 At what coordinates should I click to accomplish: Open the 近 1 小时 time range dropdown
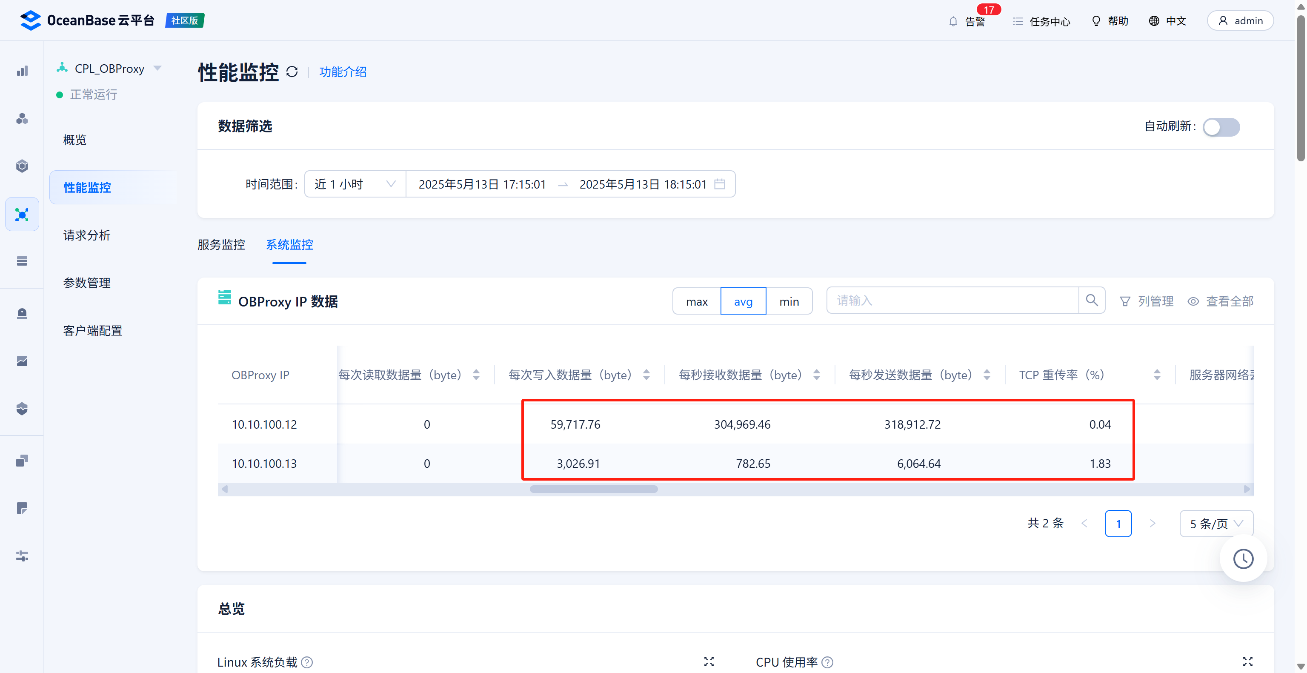[x=355, y=184]
